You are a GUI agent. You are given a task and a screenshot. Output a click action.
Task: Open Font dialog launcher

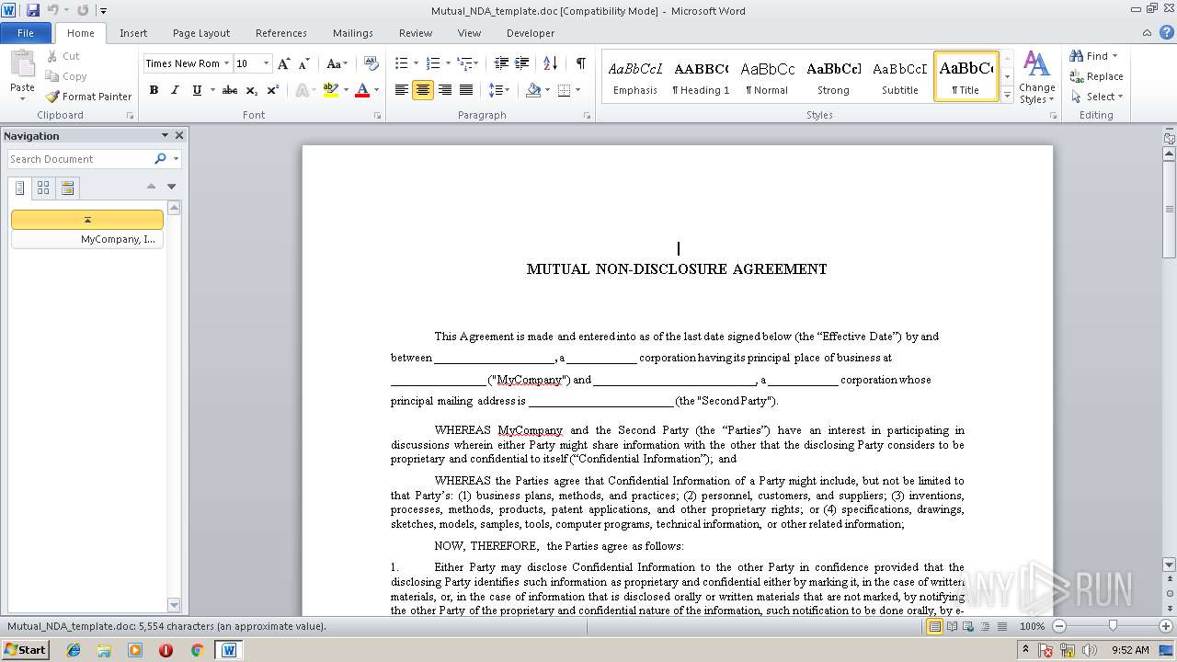coord(378,116)
